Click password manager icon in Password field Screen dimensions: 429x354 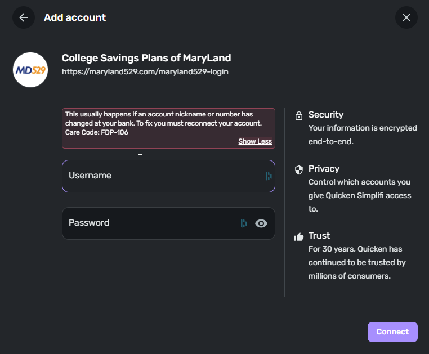coord(244,223)
